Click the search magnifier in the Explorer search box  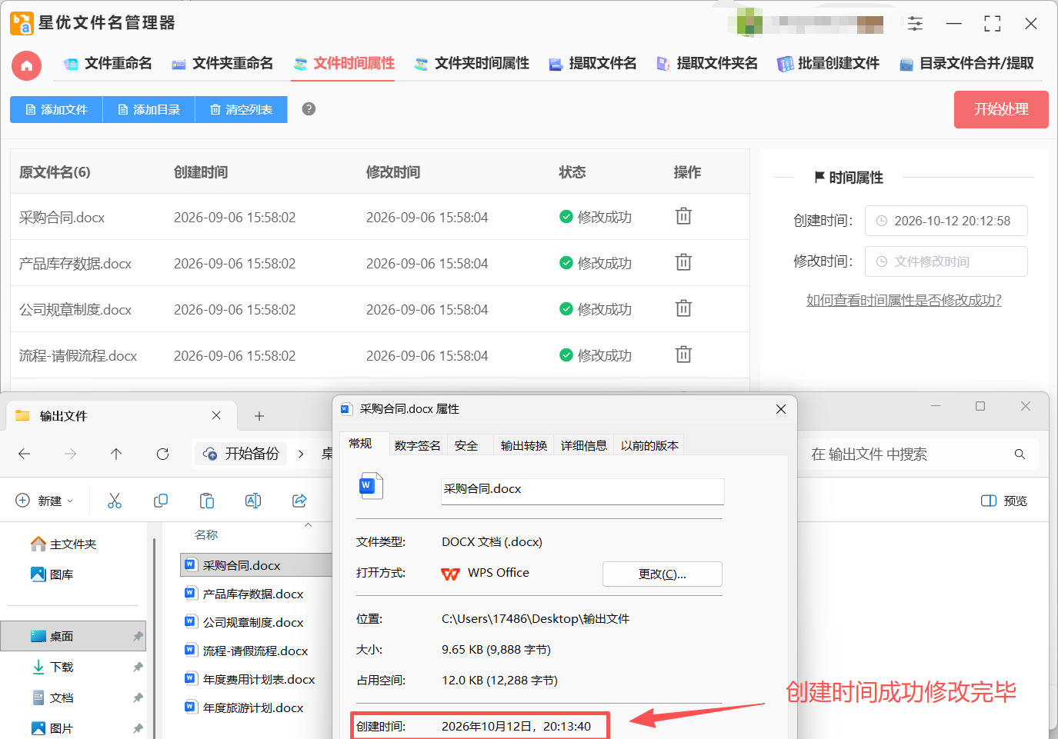tap(1020, 454)
